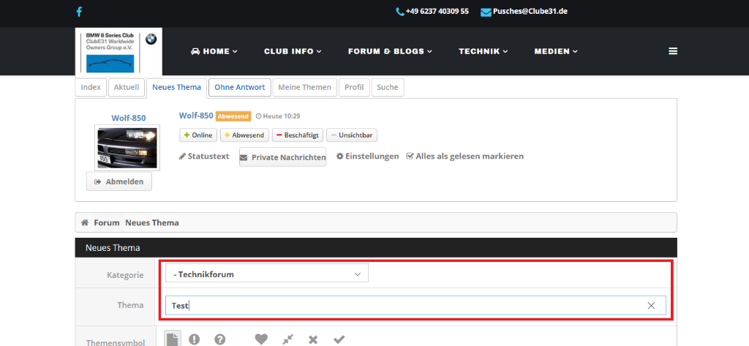Clear the Thema field with X icon
Image resolution: width=749 pixels, height=346 pixels.
pos(651,306)
